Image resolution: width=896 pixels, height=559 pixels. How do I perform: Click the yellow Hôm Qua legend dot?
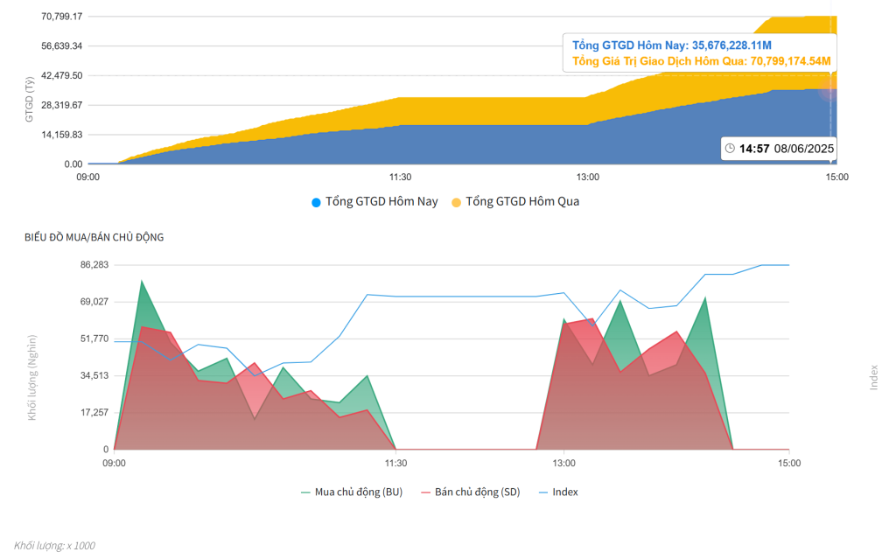coord(456,202)
